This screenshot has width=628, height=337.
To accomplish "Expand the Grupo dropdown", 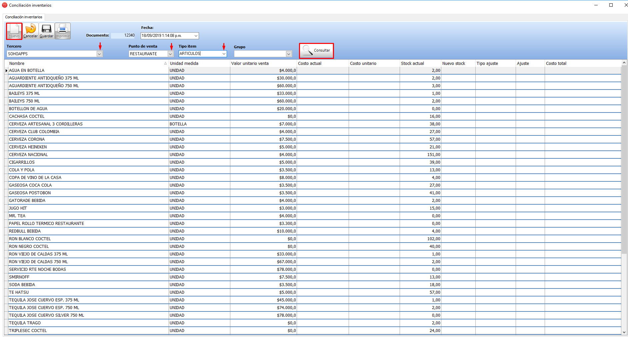I will pyautogui.click(x=289, y=54).
